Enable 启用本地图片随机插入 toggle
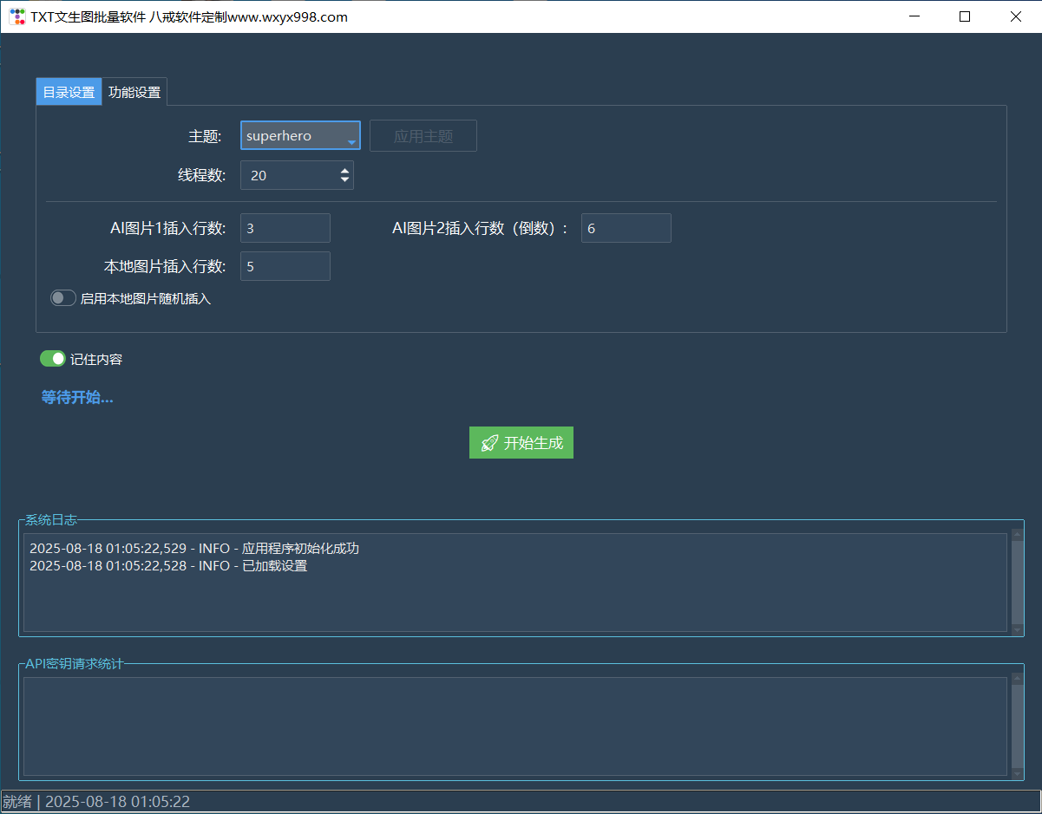Image resolution: width=1042 pixels, height=814 pixels. click(x=63, y=298)
